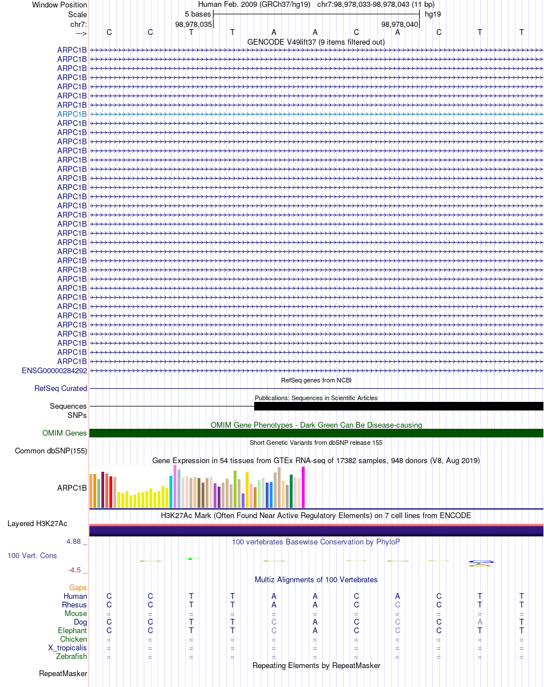Click the 98,978,040 coordinate marker
This screenshot has height=687, width=544.
(400, 24)
